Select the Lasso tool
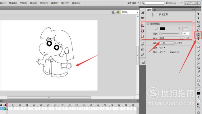The image size is (202, 114). pyautogui.click(x=198, y=30)
